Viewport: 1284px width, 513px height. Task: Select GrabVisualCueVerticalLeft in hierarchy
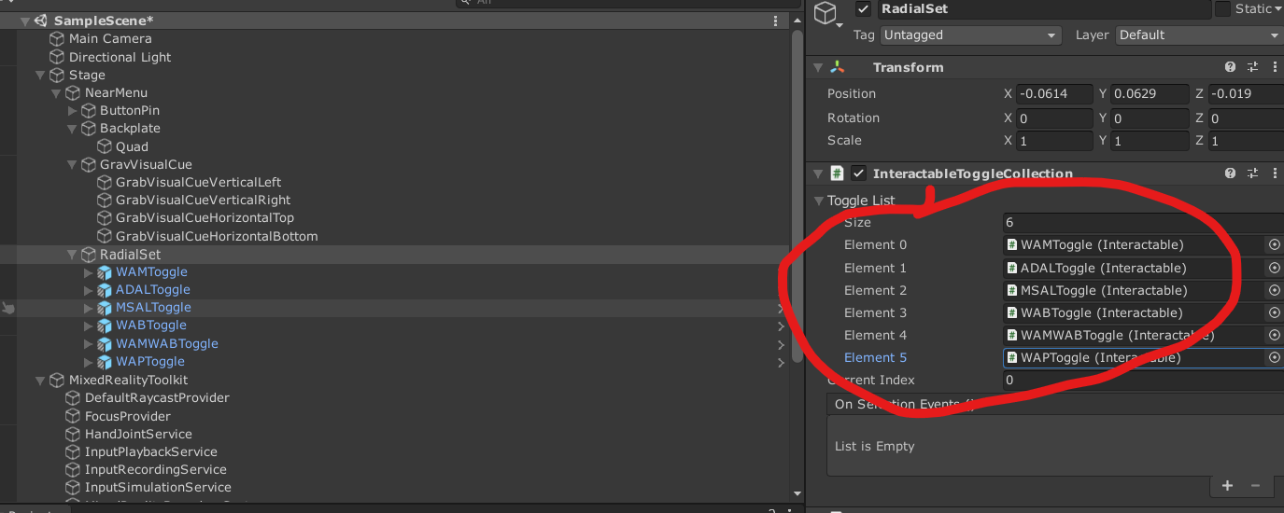(198, 183)
